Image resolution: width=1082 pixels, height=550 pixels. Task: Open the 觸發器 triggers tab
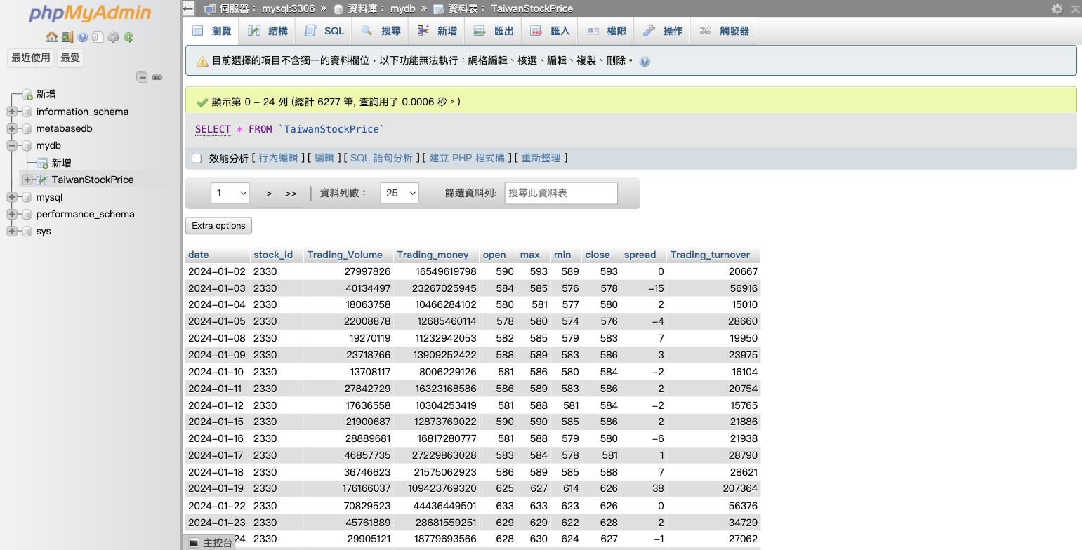tap(724, 31)
